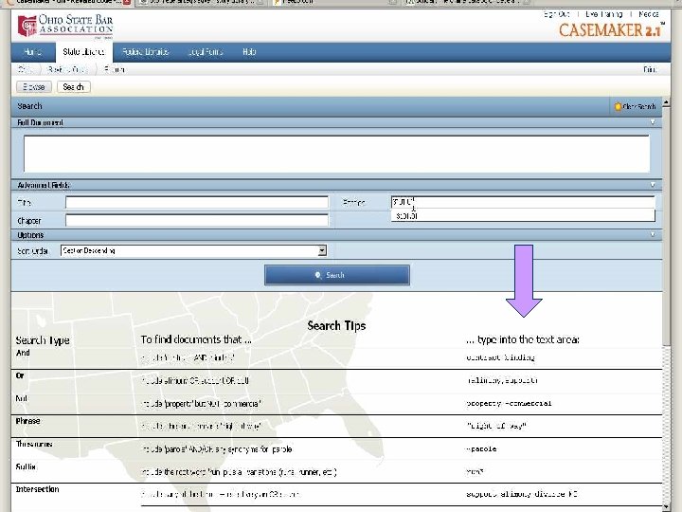Click the 'And' search type row label
This screenshot has width=682, height=512.
click(23, 353)
